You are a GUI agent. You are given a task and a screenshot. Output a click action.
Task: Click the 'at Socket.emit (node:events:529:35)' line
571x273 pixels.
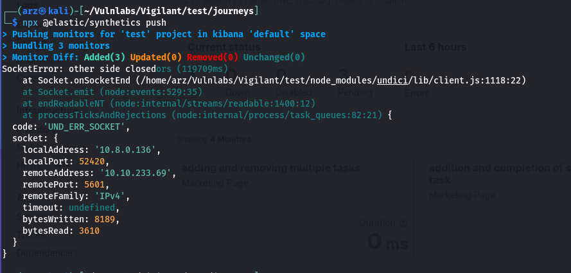[112, 92]
